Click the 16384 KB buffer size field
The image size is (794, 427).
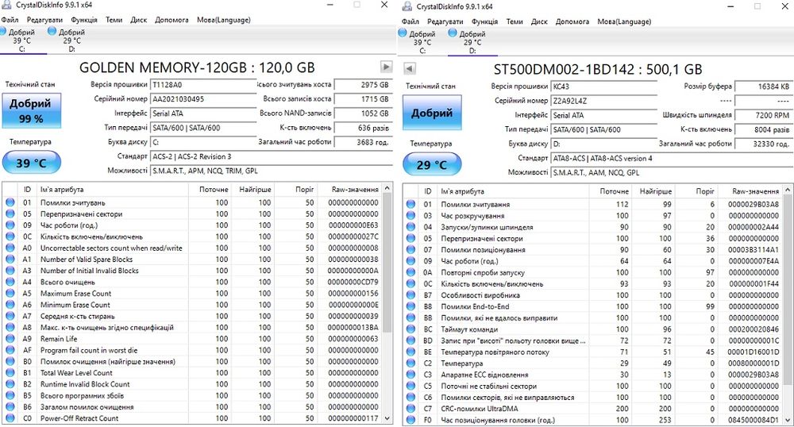pos(764,87)
